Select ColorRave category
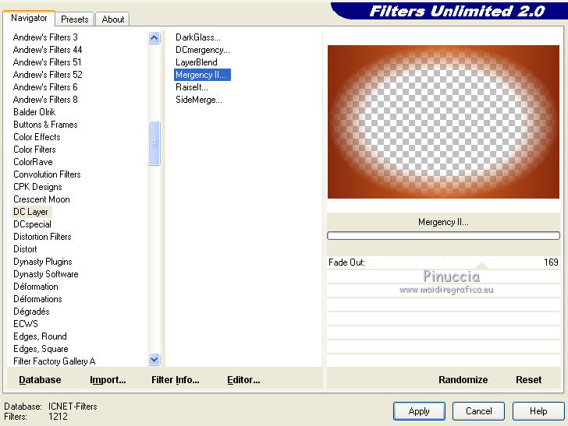The width and height of the screenshot is (568, 426). click(x=33, y=162)
